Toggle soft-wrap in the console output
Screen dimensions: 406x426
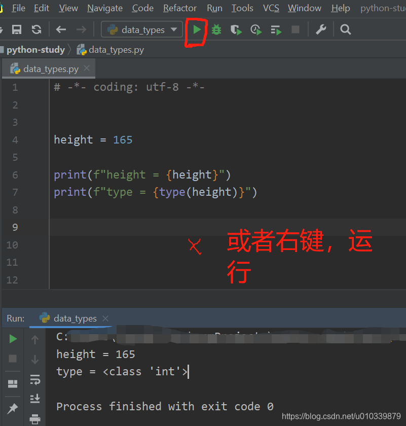(35, 380)
